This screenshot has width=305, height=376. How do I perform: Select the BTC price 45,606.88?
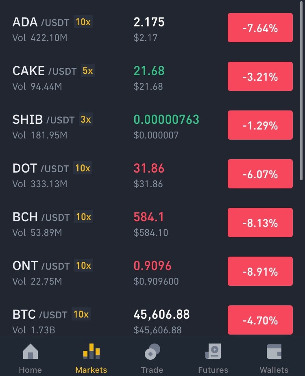point(161,314)
